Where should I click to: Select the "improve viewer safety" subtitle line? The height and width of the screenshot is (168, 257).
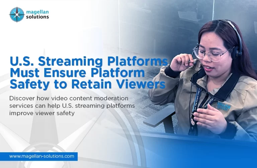click(x=41, y=112)
